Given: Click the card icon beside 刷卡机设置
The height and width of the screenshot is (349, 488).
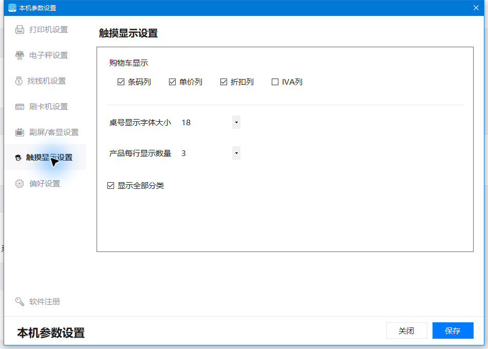Looking at the screenshot, I should pos(20,107).
